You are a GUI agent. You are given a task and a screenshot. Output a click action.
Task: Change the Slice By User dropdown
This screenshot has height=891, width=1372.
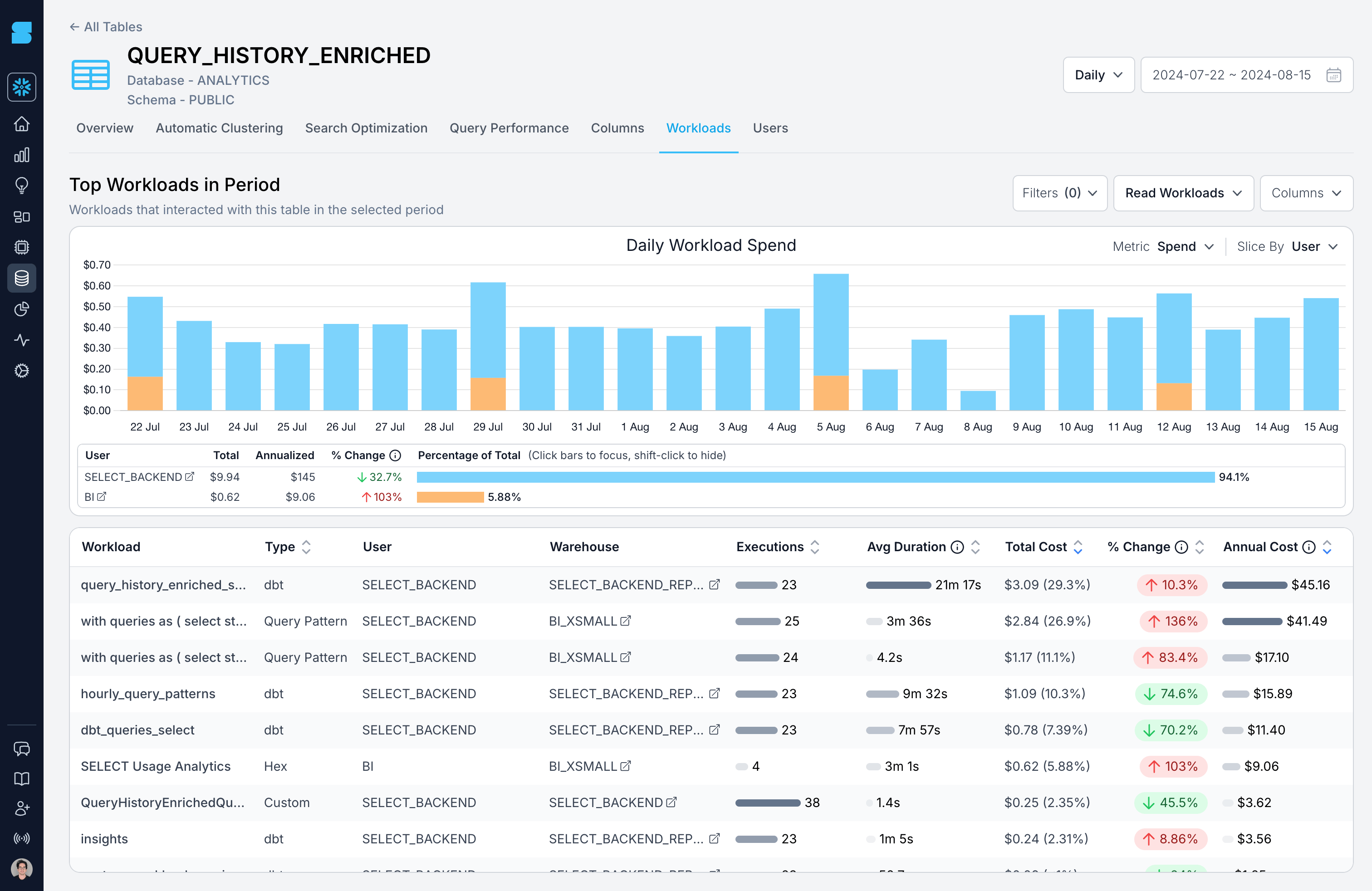(1315, 247)
